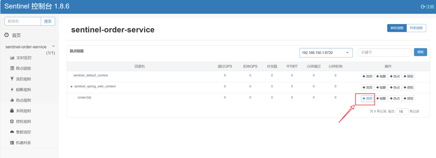Click the 首页 dashboard gauge icon

pos(7,35)
